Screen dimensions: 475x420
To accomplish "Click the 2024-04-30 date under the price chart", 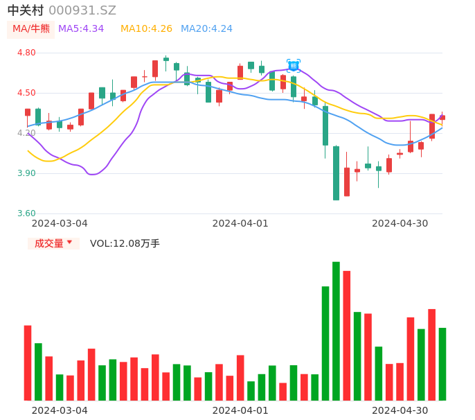I will pos(400,223).
